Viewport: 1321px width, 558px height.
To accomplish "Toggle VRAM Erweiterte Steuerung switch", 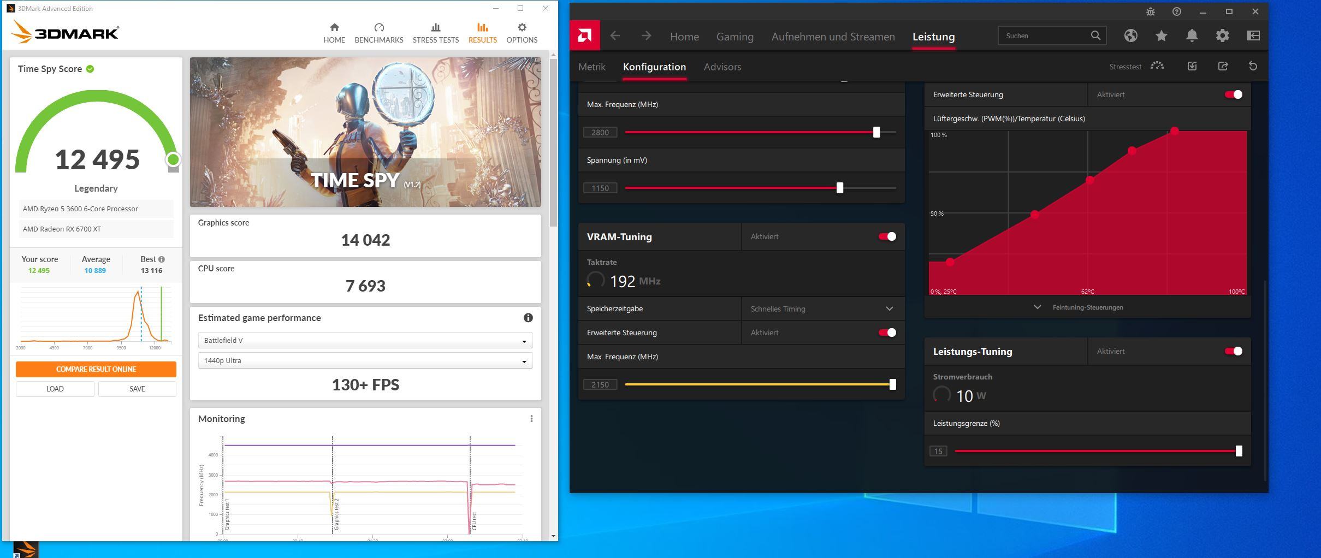I will click(x=887, y=333).
